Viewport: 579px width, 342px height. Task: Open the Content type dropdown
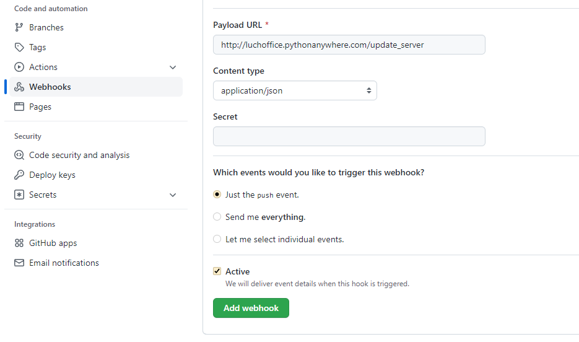pyautogui.click(x=295, y=90)
